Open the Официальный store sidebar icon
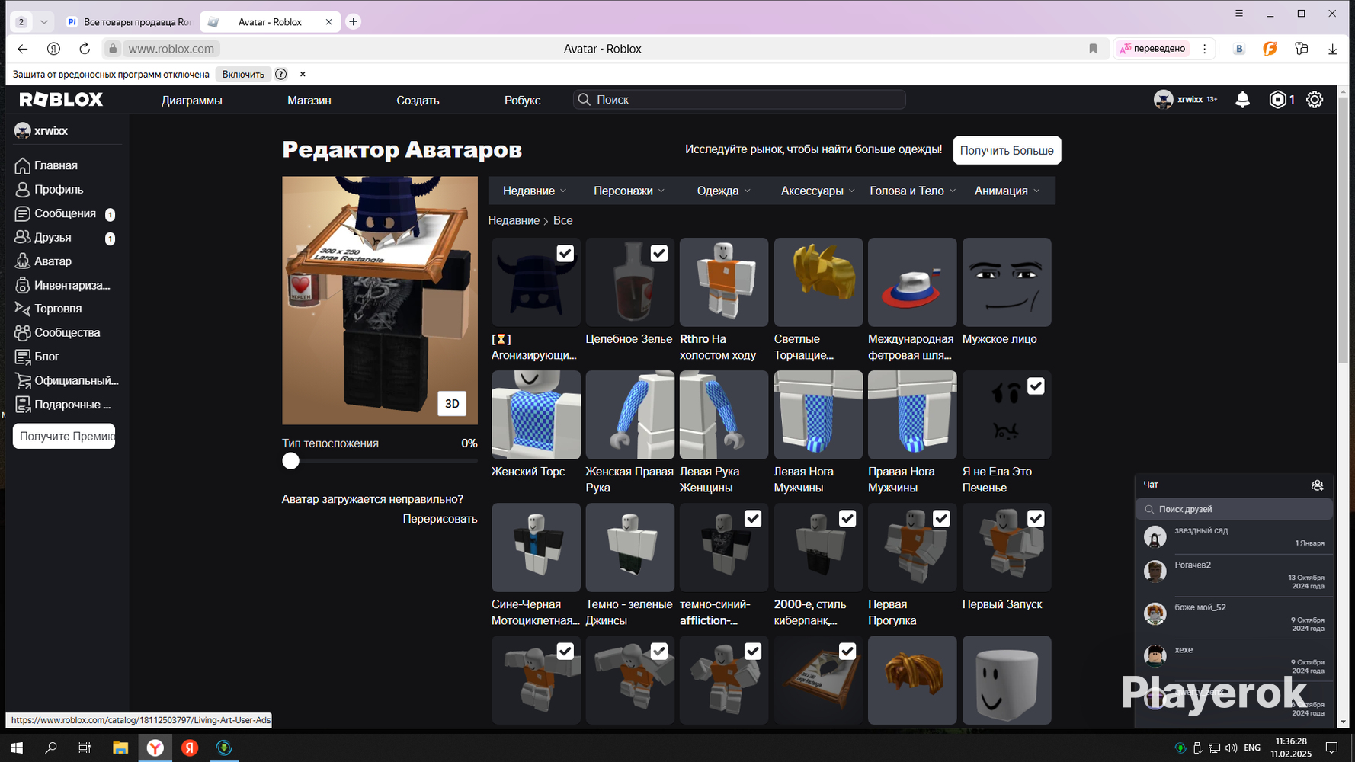 point(23,380)
